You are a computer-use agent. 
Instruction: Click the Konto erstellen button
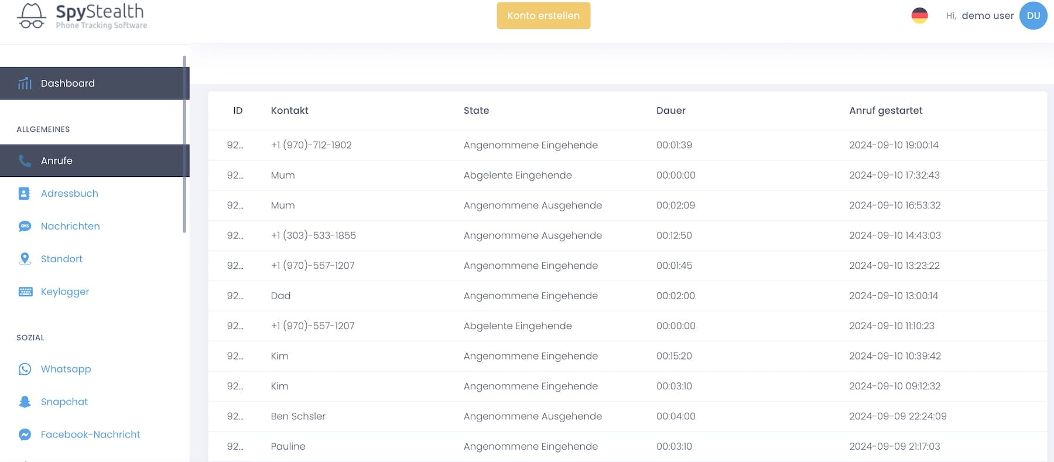pyautogui.click(x=543, y=16)
